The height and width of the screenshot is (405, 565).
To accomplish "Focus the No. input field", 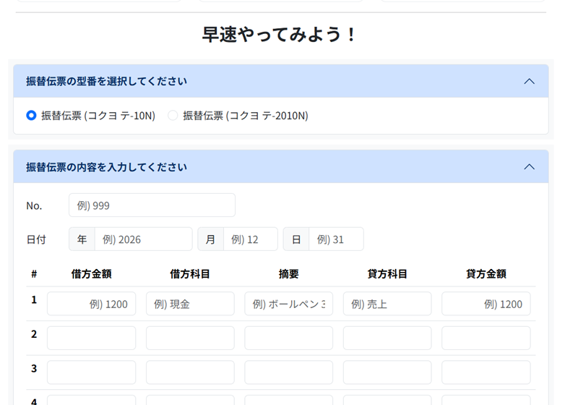I will (x=152, y=205).
